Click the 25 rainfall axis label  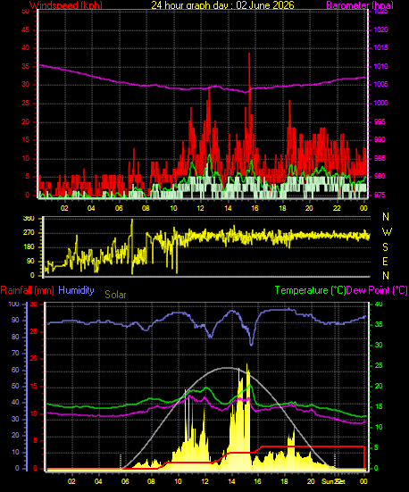[33, 331]
